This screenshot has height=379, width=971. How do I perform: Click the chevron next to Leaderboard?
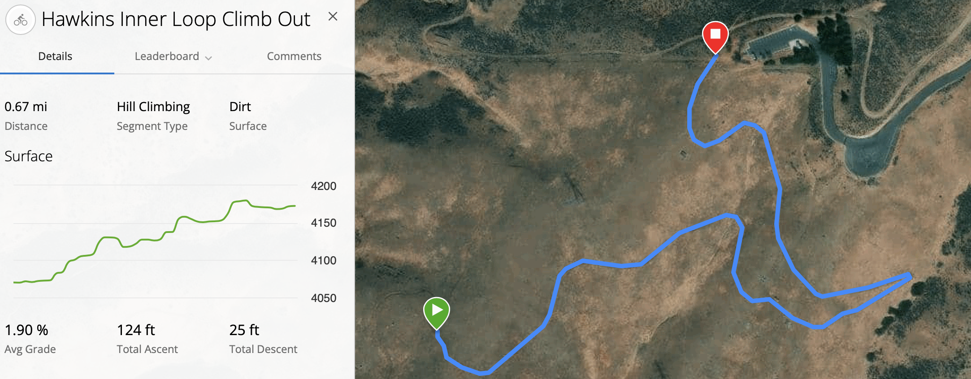tap(208, 58)
